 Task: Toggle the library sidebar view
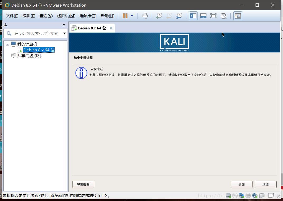(x=193, y=16)
